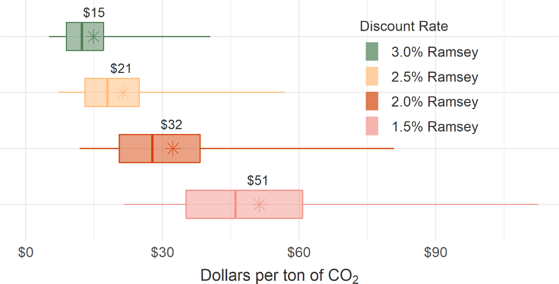Click the $90 x-axis tick label

click(435, 253)
